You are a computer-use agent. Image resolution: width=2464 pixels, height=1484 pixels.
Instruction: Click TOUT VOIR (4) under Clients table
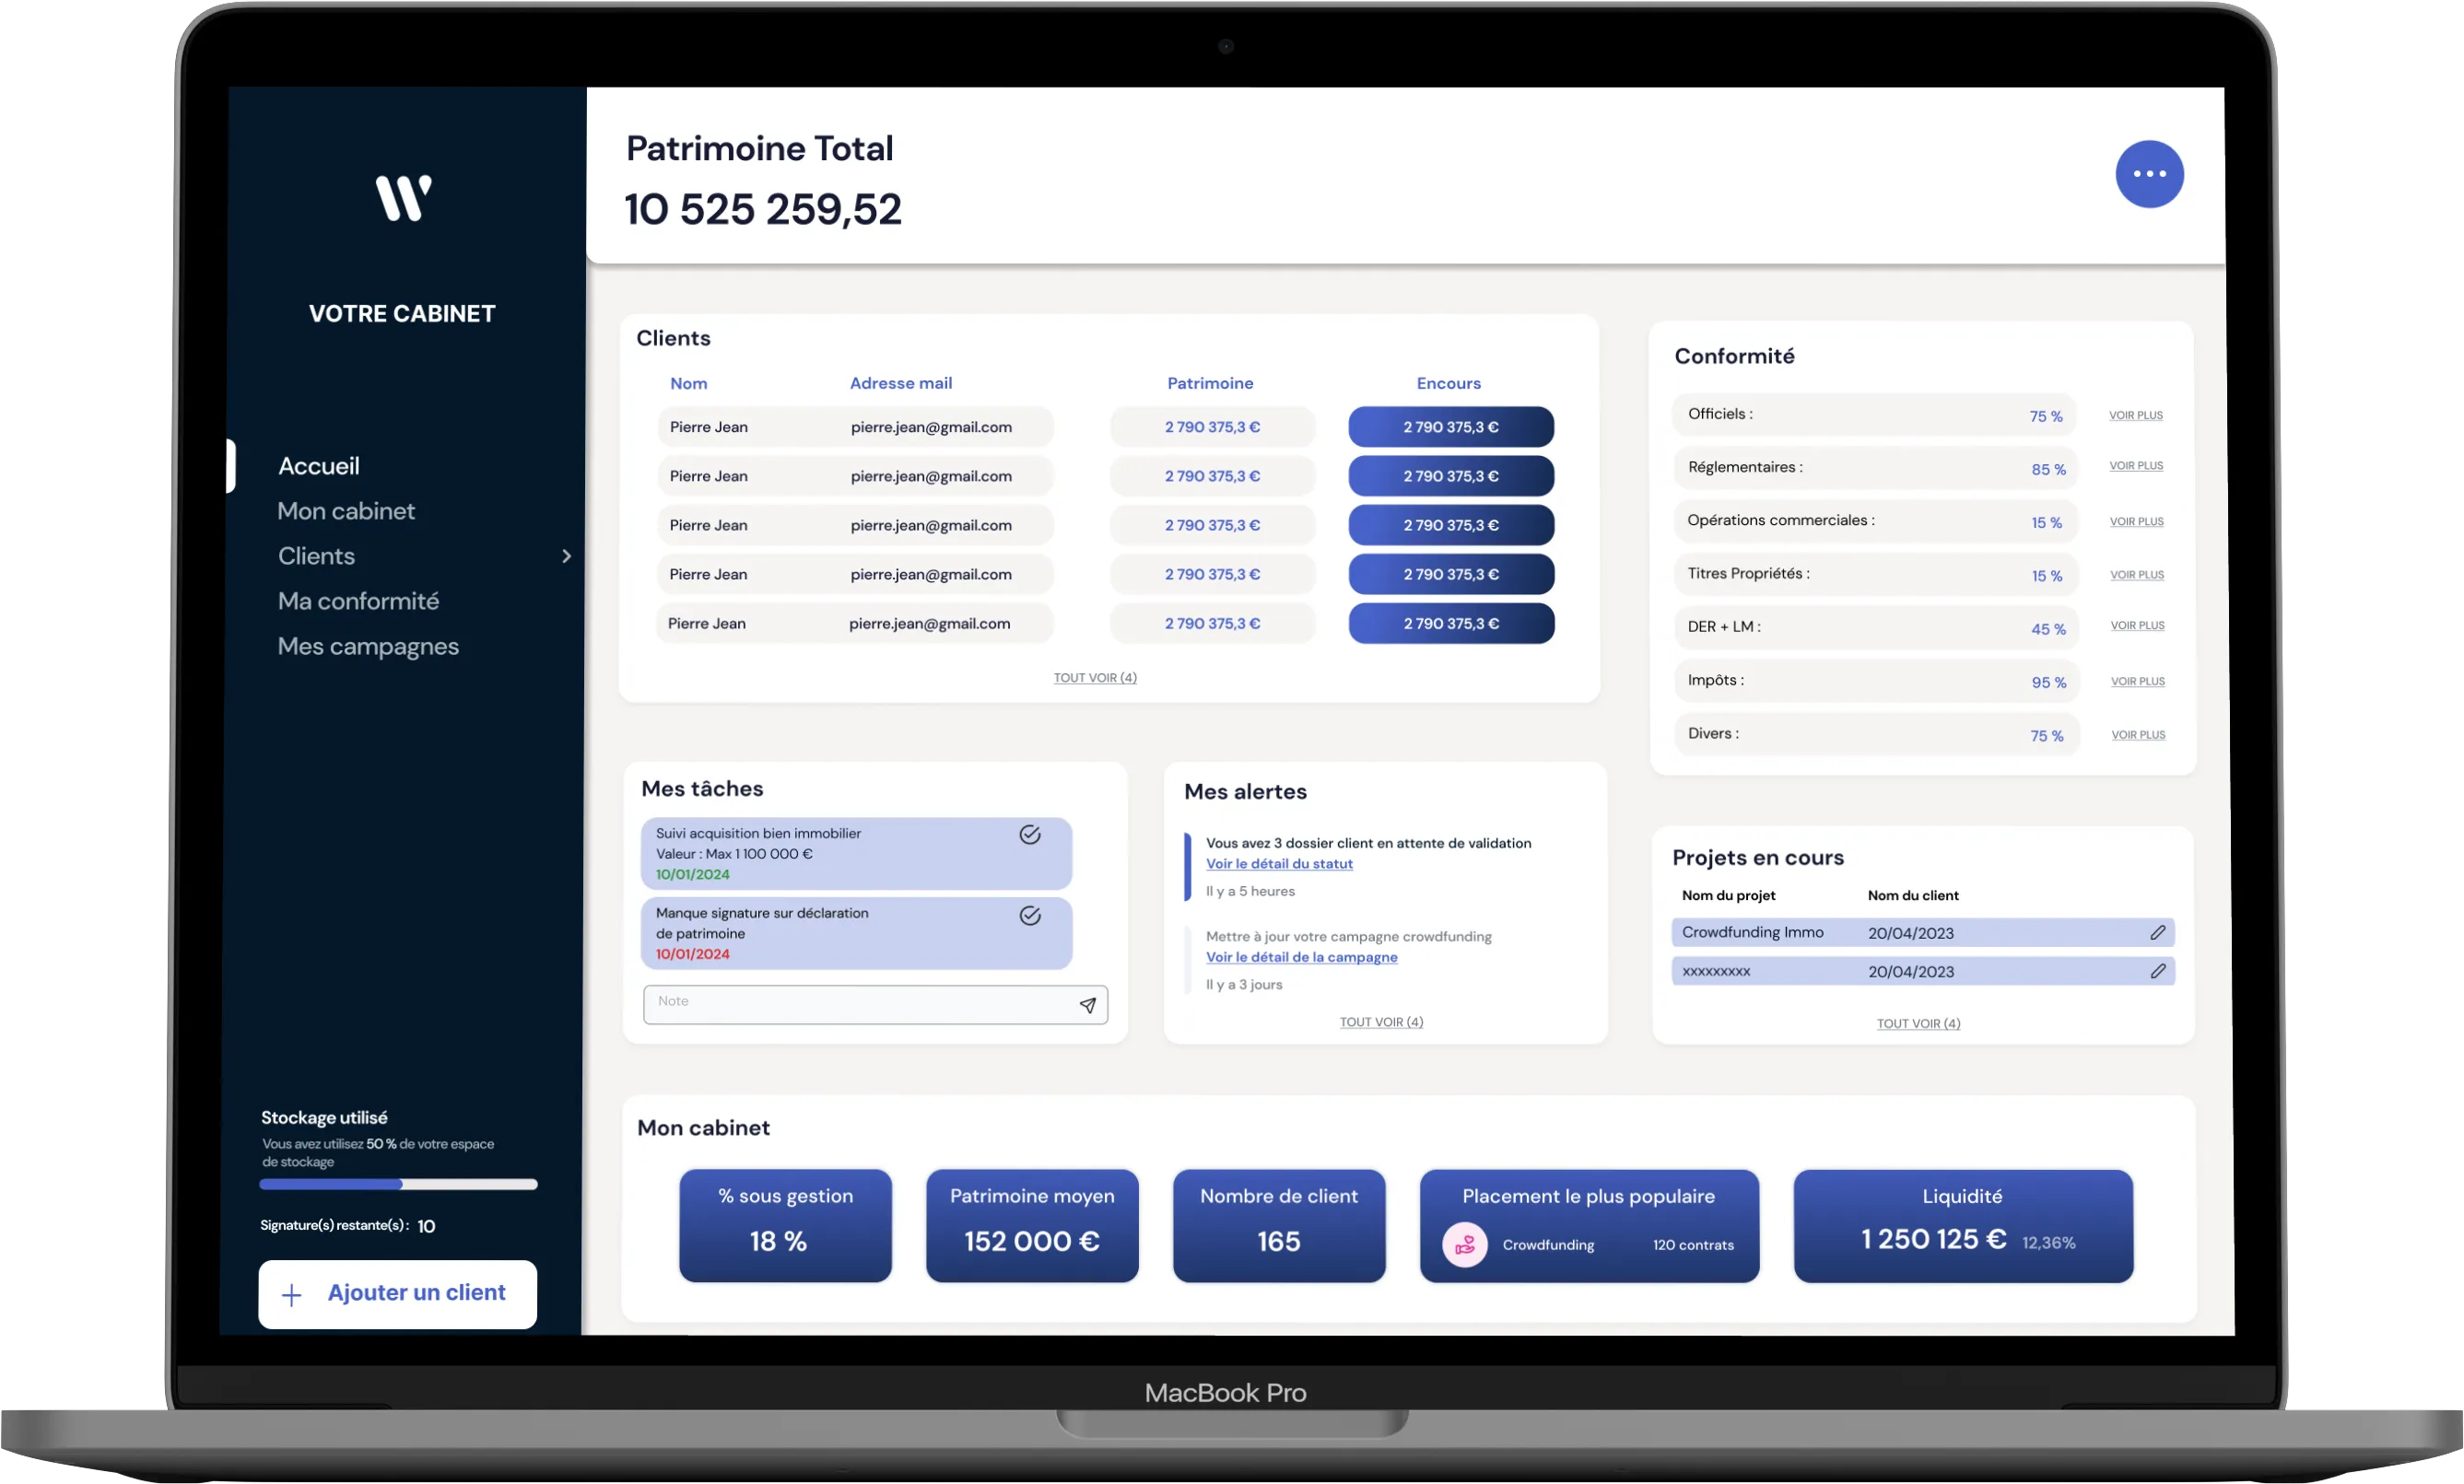pyautogui.click(x=1095, y=678)
